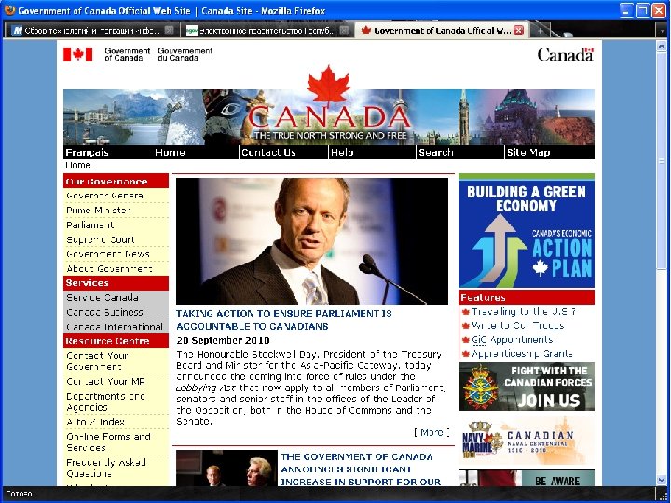Click the Firefox icon in the title bar
Screen dimensions: 671x503
9,10
